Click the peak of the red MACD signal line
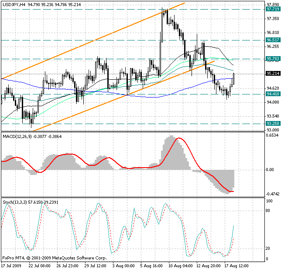Image resolution: width=281 pixels, height=269 pixels. pos(180,138)
